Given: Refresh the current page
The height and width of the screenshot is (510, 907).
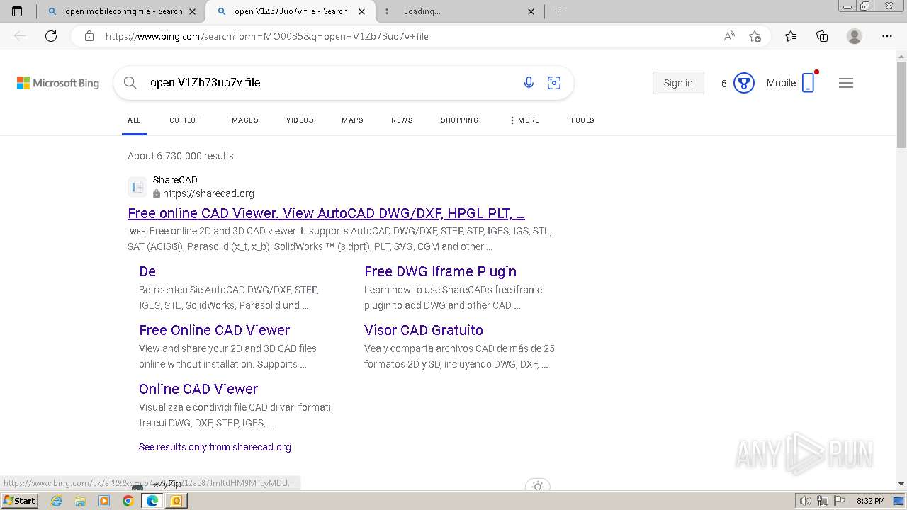Looking at the screenshot, I should pos(51,36).
